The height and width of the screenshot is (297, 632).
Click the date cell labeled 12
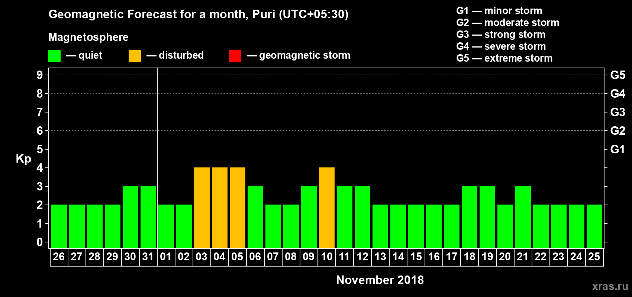click(362, 257)
